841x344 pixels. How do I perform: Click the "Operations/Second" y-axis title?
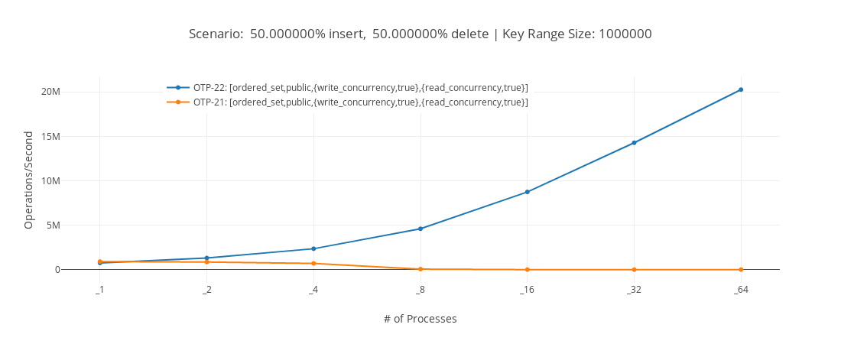pyautogui.click(x=29, y=180)
